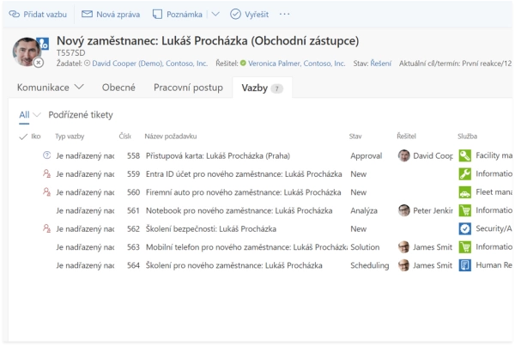
Task: Click the small x badge under the avatar
Action: tap(39, 62)
